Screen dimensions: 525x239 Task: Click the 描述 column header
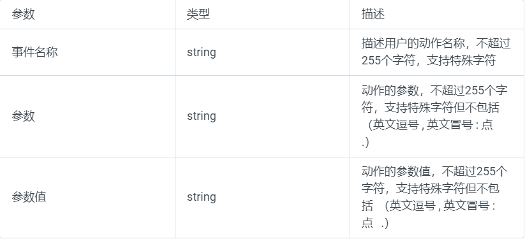pyautogui.click(x=373, y=15)
